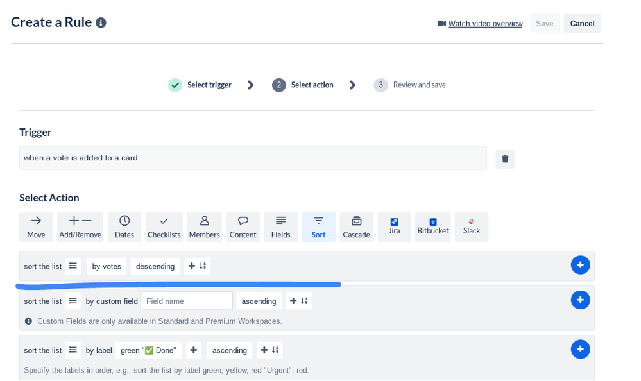Delete the trigger using the trash icon
The image size is (641, 381).
point(505,158)
